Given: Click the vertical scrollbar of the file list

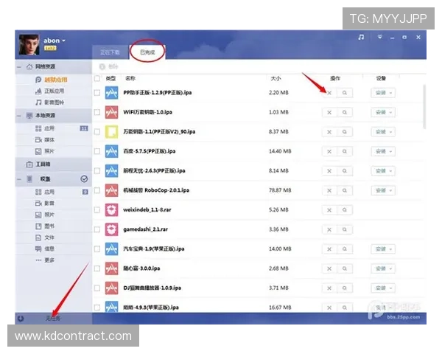Looking at the screenshot, I should tap(424, 111).
